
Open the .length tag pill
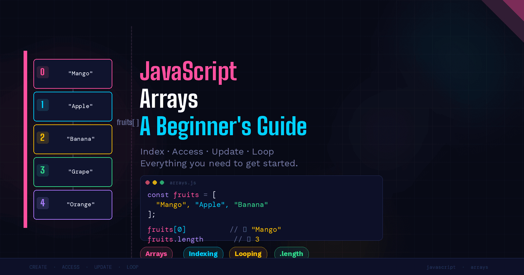click(291, 253)
